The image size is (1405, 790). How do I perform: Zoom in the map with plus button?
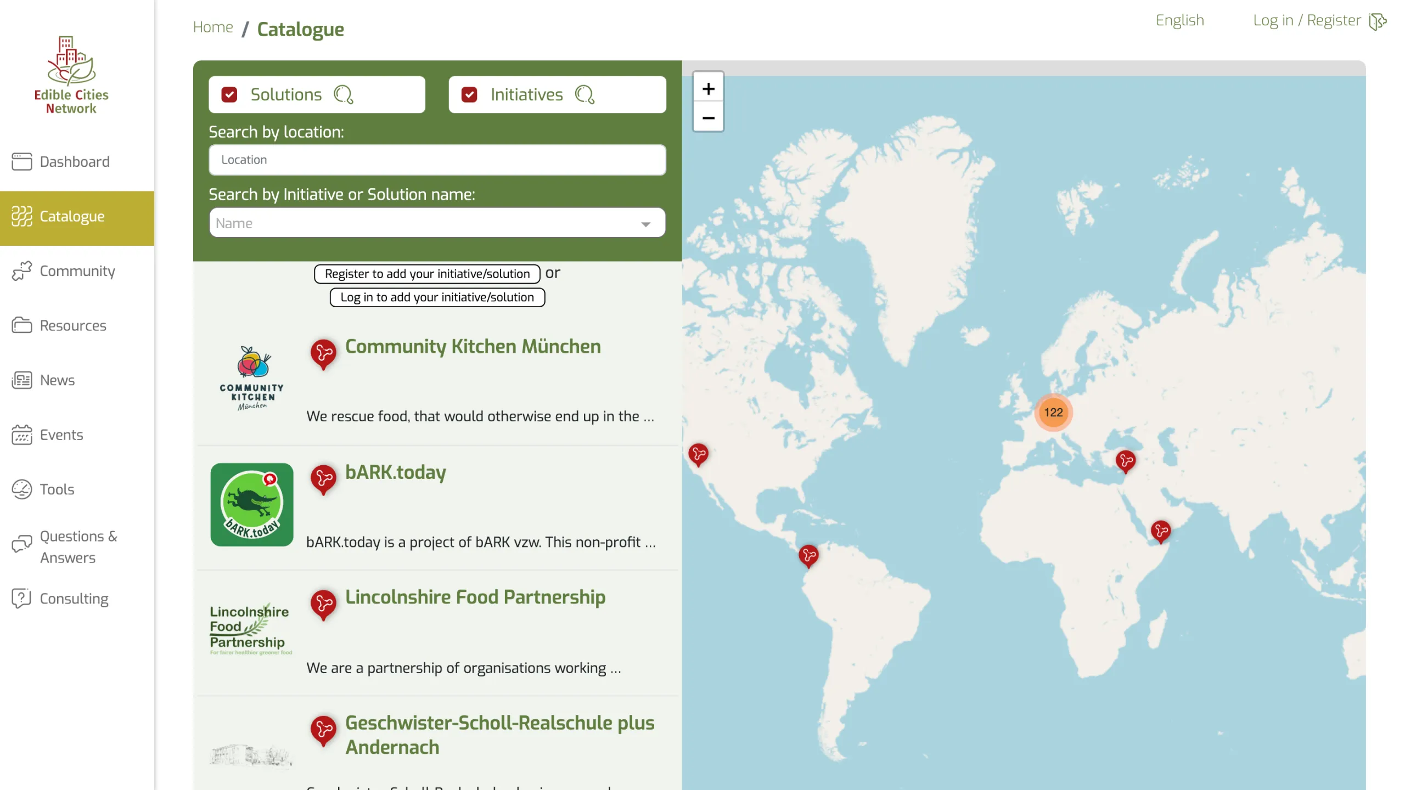[708, 88]
